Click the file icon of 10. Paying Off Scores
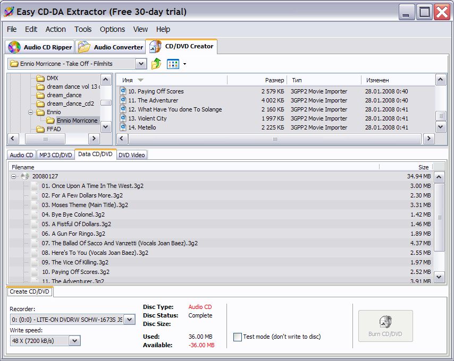This screenshot has height=361, width=454. pos(123,91)
